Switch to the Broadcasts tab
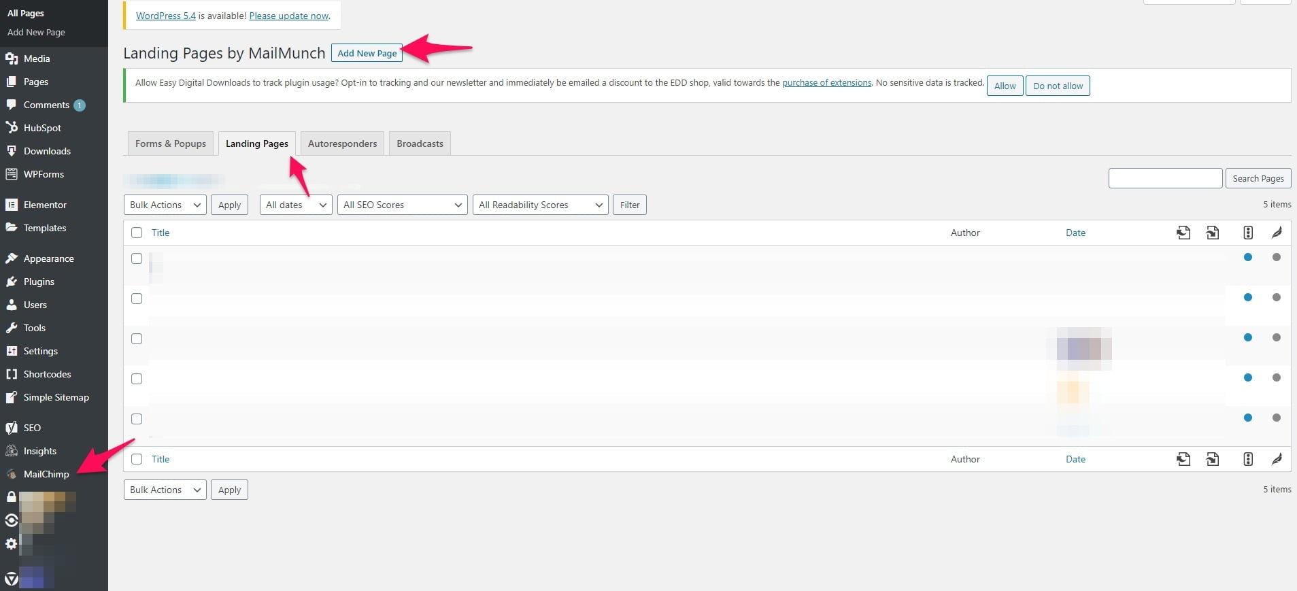Viewport: 1297px width, 591px height. (420, 143)
